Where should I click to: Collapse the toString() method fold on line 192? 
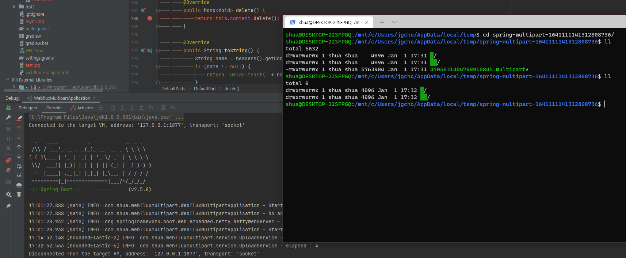click(x=158, y=50)
